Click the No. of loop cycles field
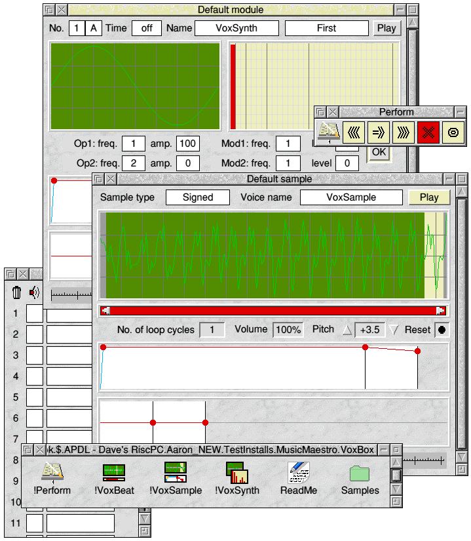471x541 pixels. point(212,330)
